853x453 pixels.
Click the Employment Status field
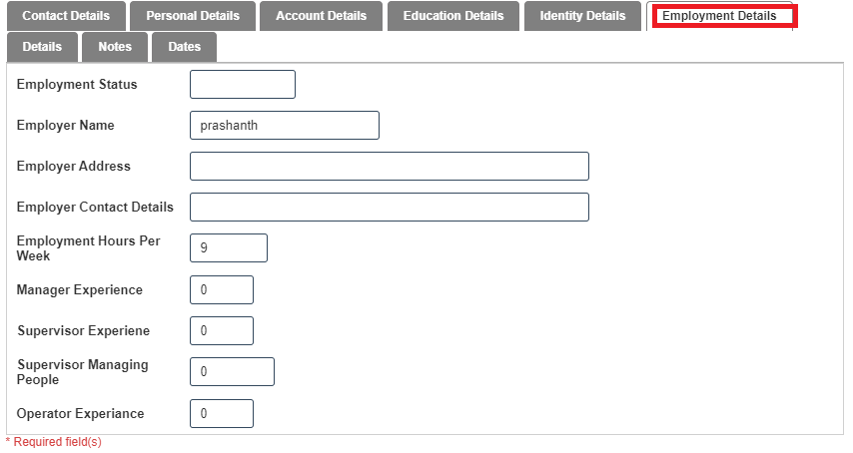(243, 85)
